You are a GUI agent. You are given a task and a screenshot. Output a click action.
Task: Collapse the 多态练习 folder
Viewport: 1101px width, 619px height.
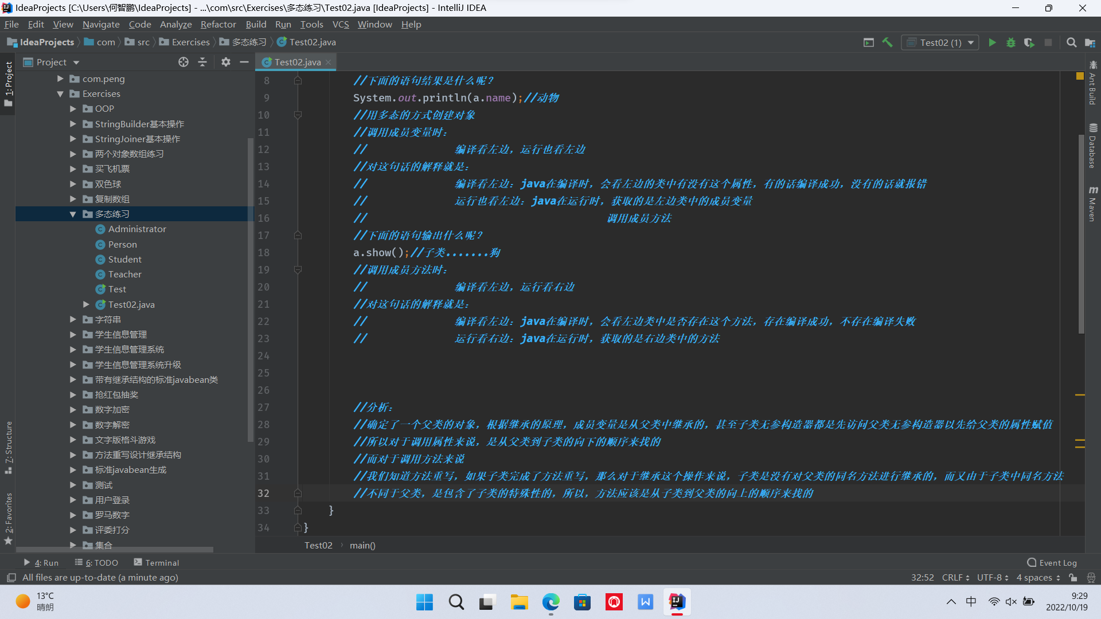pyautogui.click(x=73, y=214)
